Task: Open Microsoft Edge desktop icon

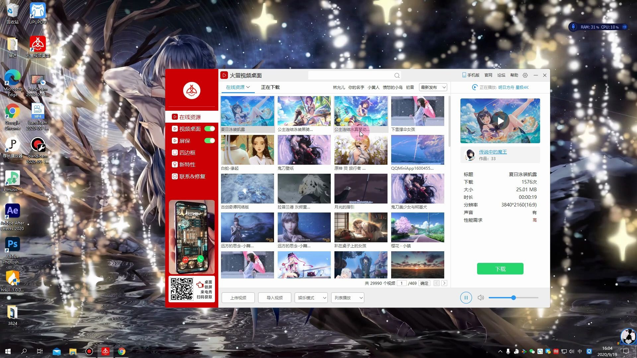Action: [12, 83]
